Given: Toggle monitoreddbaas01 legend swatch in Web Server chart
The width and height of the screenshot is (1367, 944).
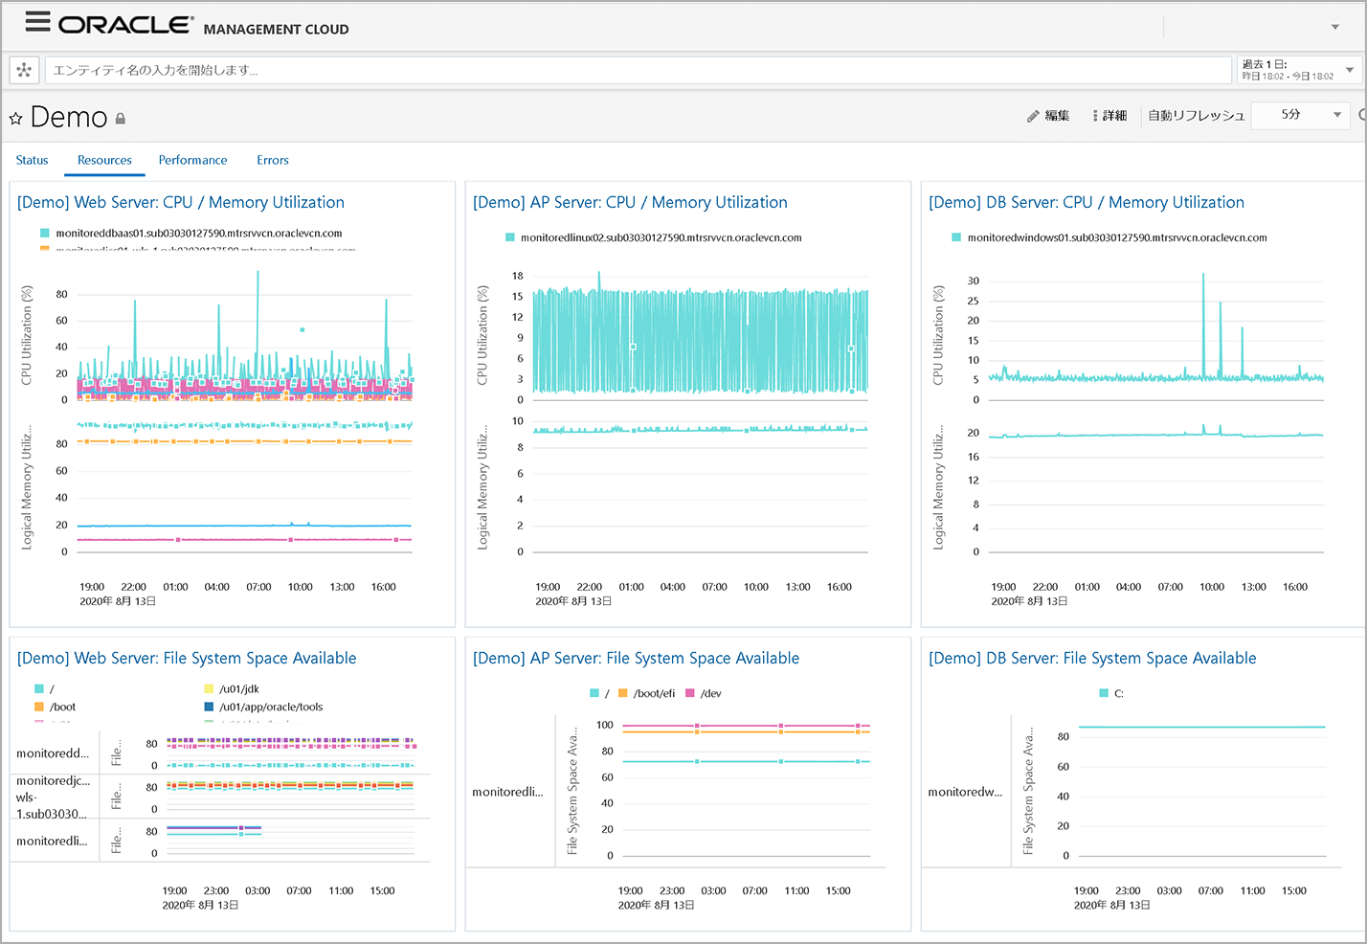Looking at the screenshot, I should pyautogui.click(x=44, y=233).
